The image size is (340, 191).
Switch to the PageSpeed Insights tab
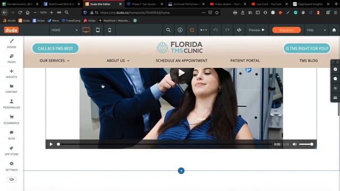point(311,4)
